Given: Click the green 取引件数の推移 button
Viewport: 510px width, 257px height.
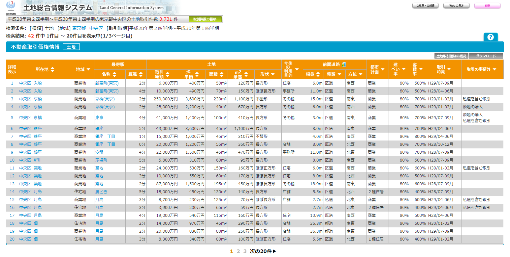Looking at the screenshot, I should point(205,19).
